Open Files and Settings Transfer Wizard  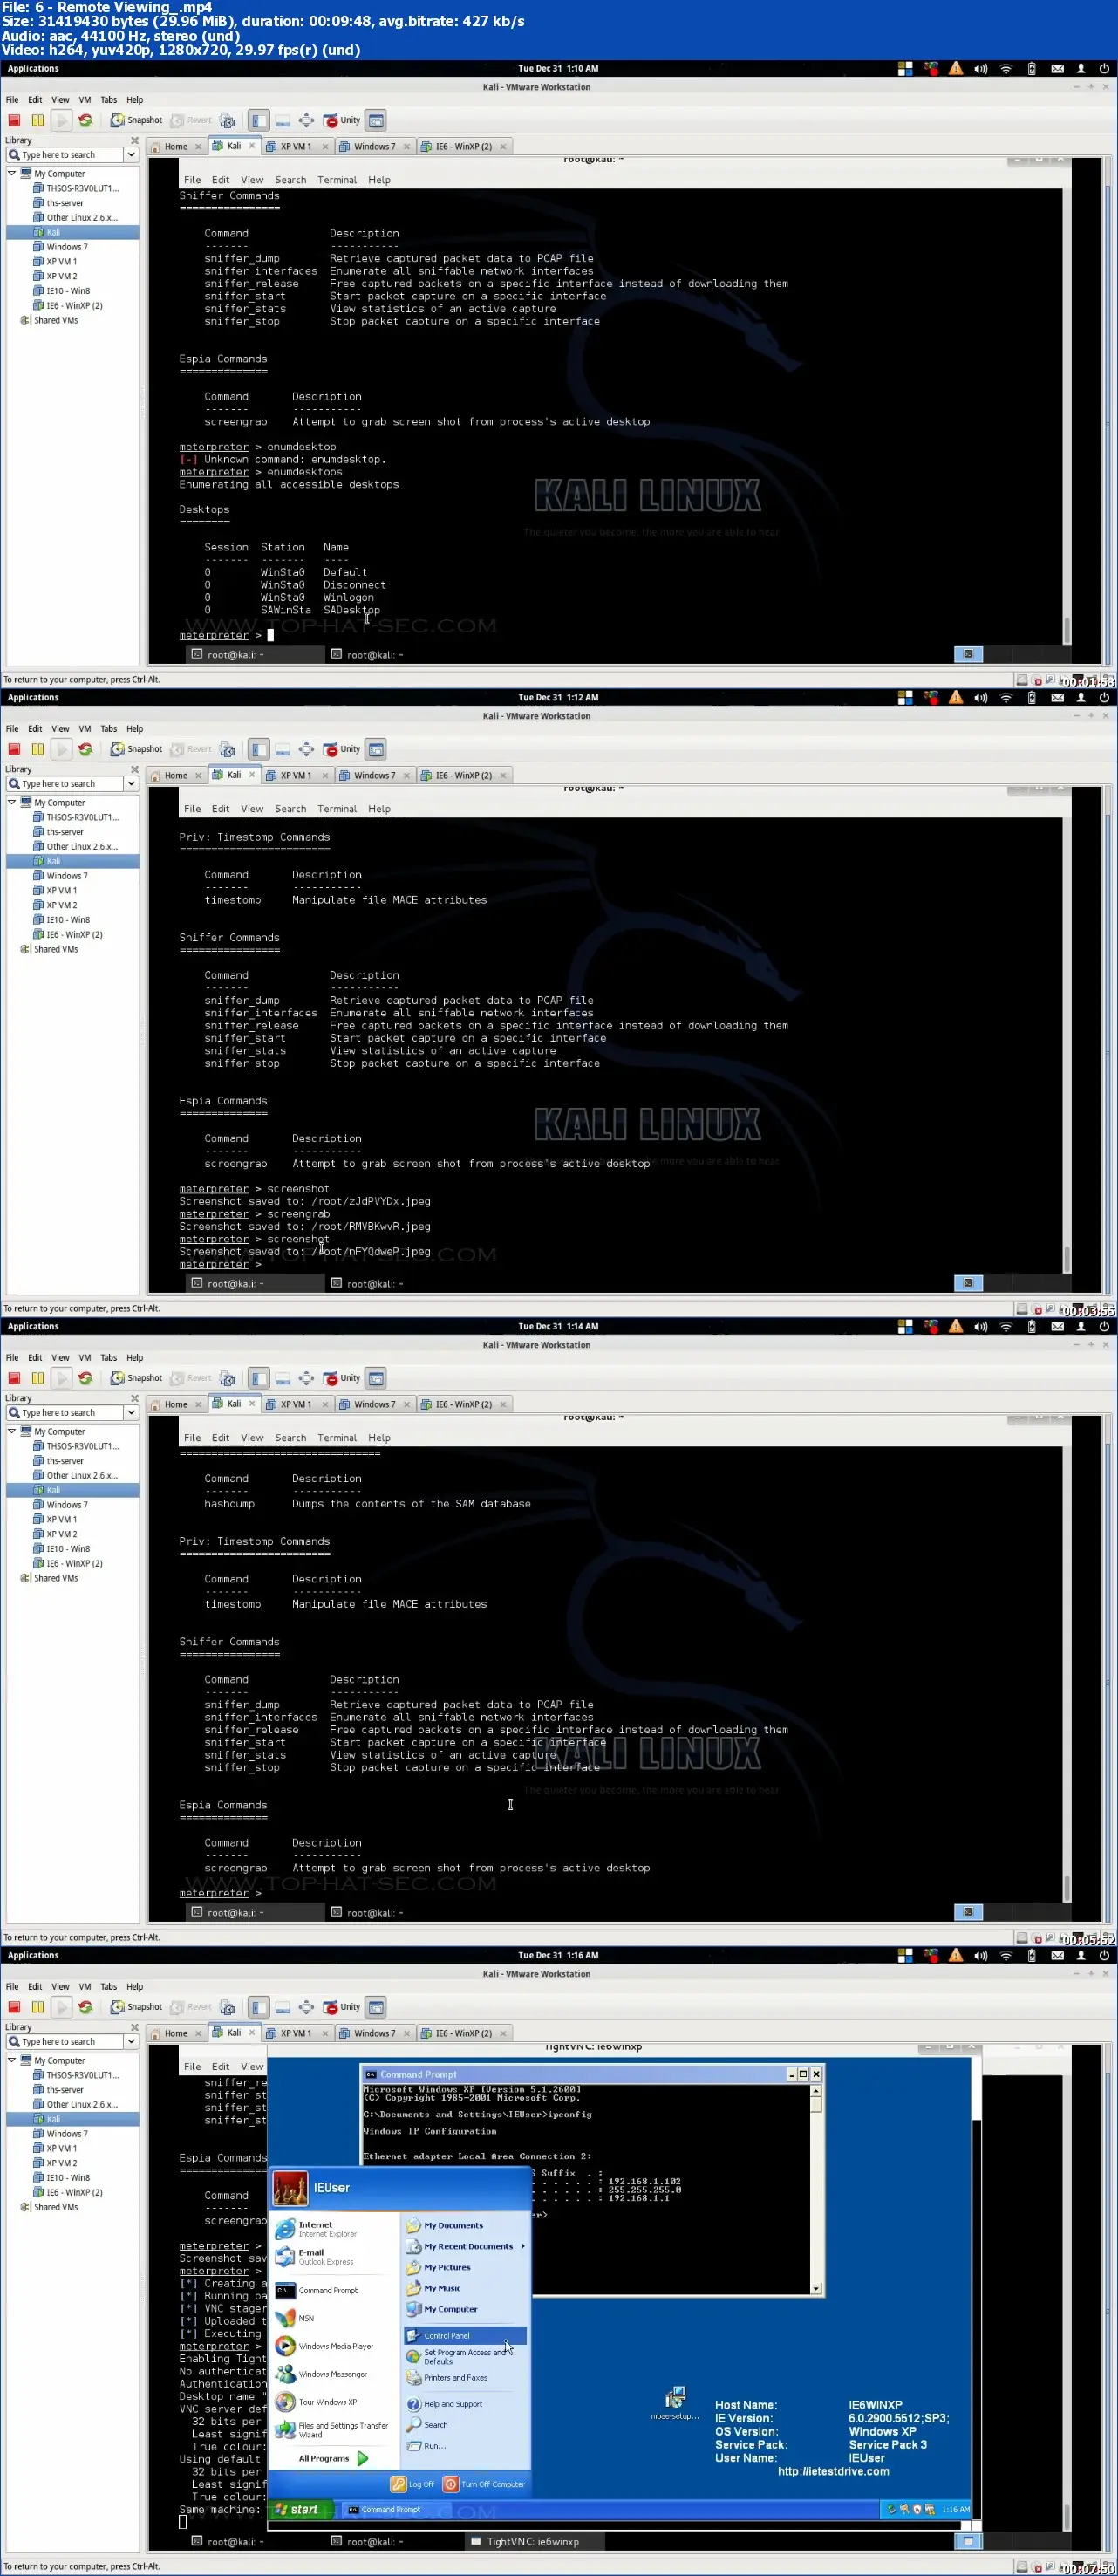pyautogui.click(x=331, y=2430)
